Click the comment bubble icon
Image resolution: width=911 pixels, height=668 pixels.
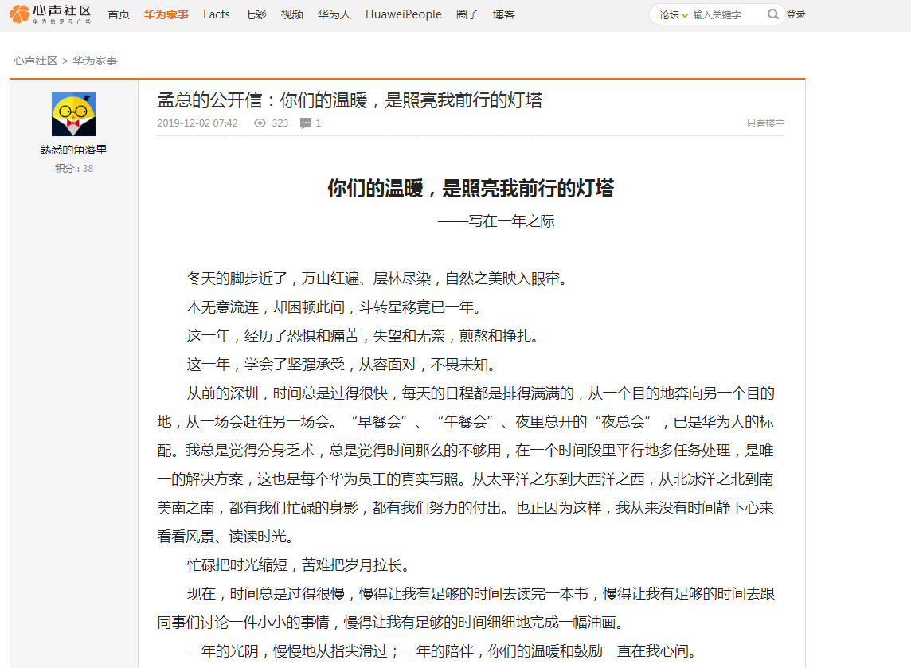click(306, 123)
